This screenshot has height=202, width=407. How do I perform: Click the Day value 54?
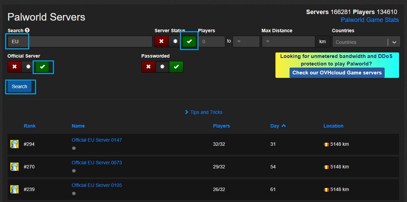(273, 166)
